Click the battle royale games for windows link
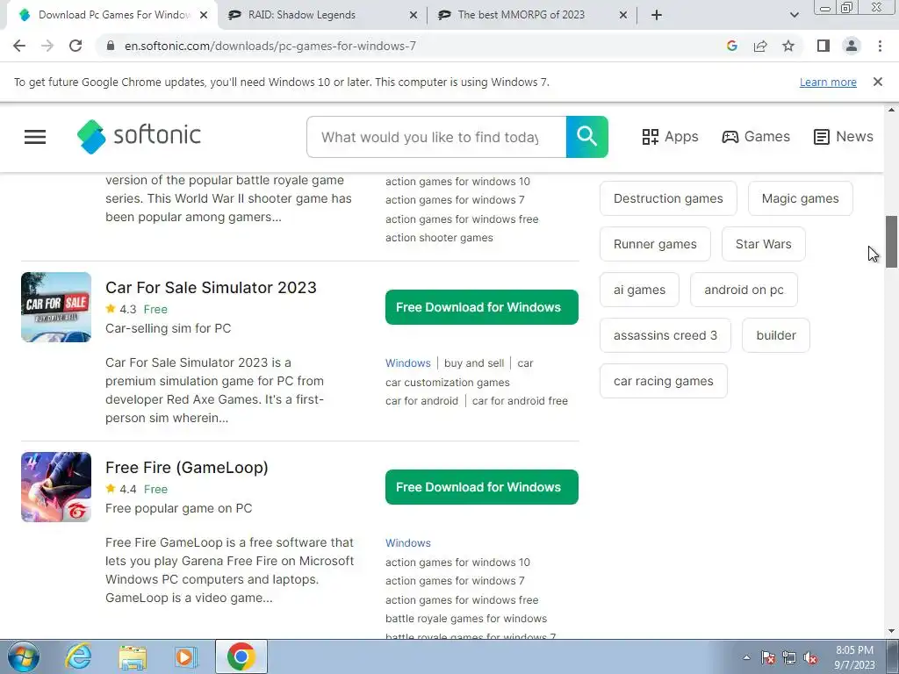The image size is (899, 674). pos(466,619)
